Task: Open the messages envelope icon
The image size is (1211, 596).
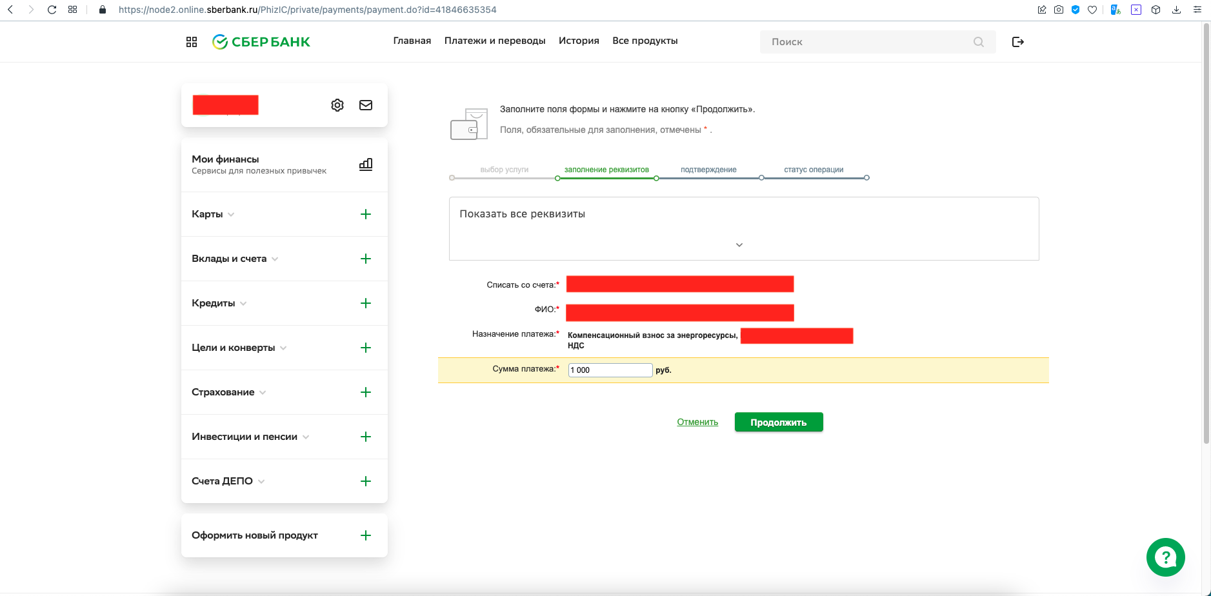Action: coord(366,105)
